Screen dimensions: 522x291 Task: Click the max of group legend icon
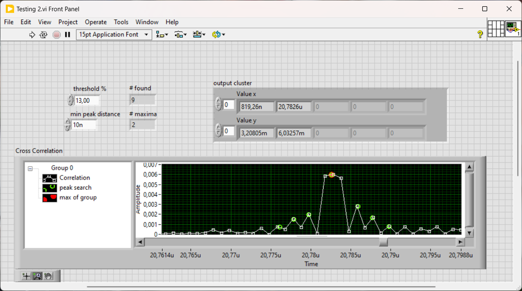50,198
